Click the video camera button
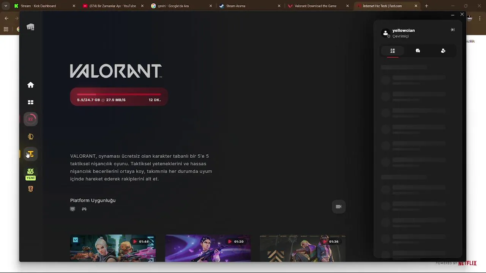Viewport: 486px width, 273px height. tap(339, 207)
